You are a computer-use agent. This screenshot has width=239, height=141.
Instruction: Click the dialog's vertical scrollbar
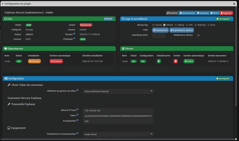pos(236,56)
